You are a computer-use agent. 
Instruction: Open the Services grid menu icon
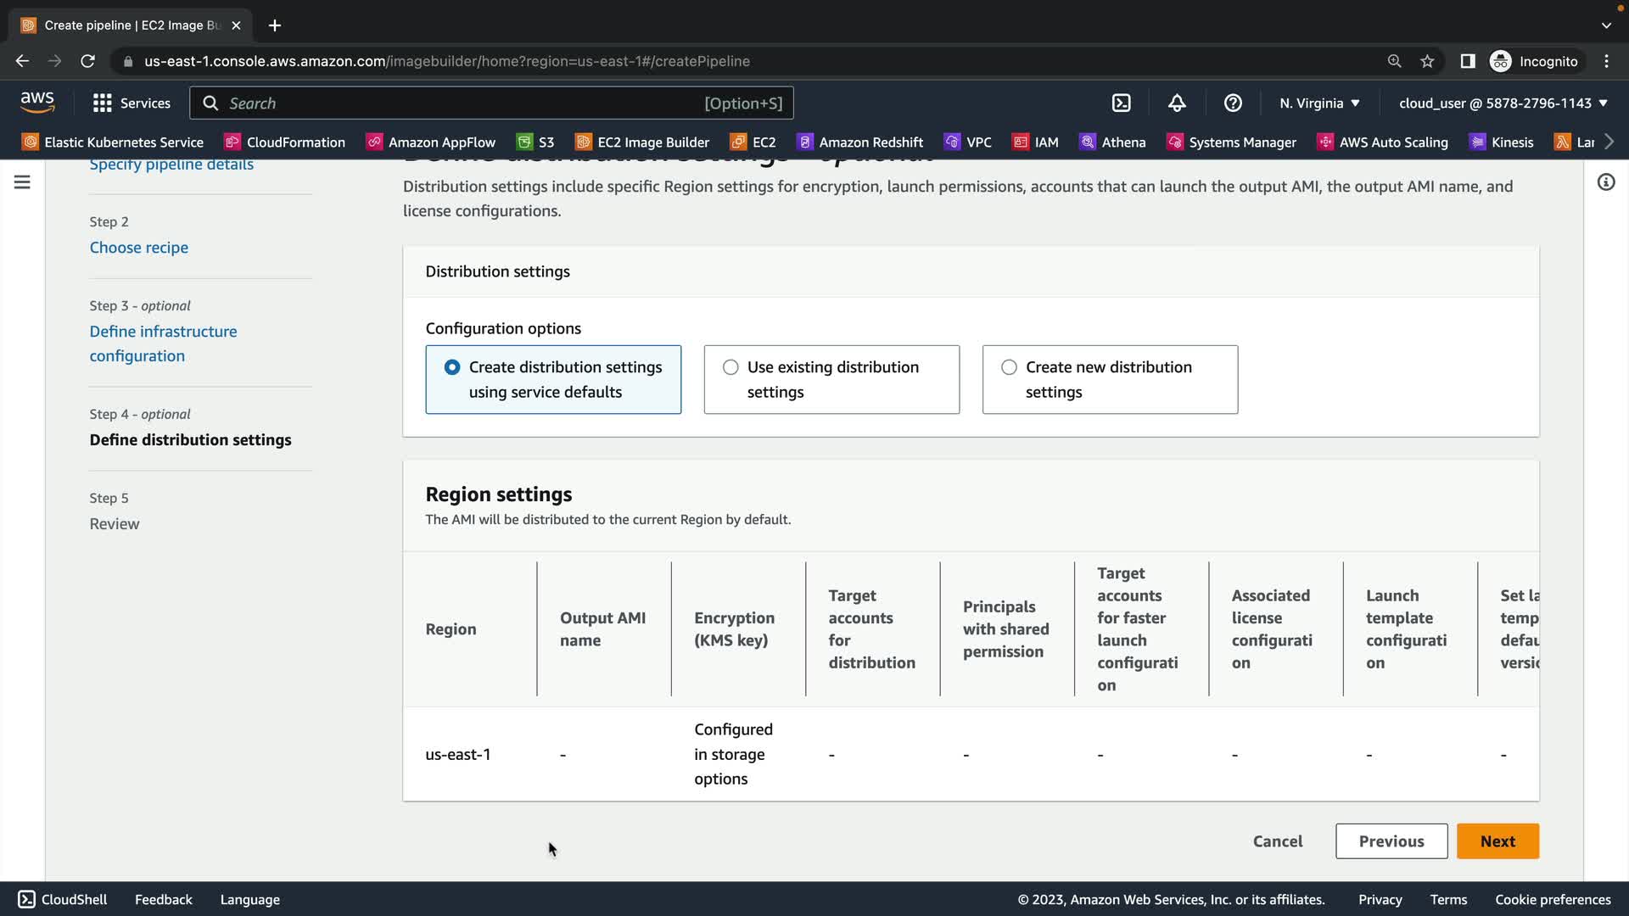[x=103, y=103]
